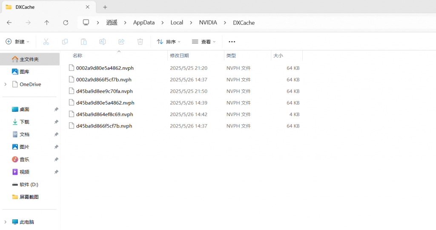Open the 新建 (New) dropdown
The image size is (436, 230).
point(17,42)
